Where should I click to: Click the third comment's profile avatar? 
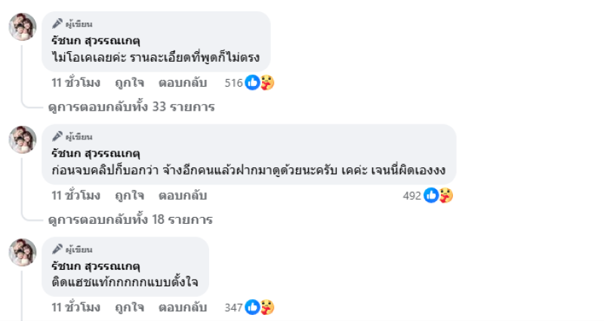pyautogui.click(x=23, y=252)
